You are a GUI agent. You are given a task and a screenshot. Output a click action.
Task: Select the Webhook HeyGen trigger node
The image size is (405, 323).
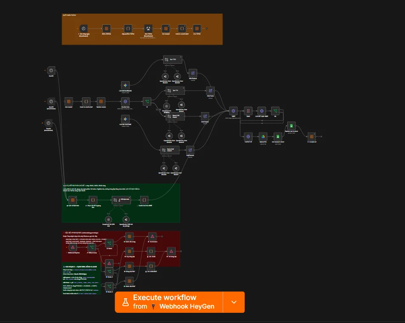coord(73,247)
